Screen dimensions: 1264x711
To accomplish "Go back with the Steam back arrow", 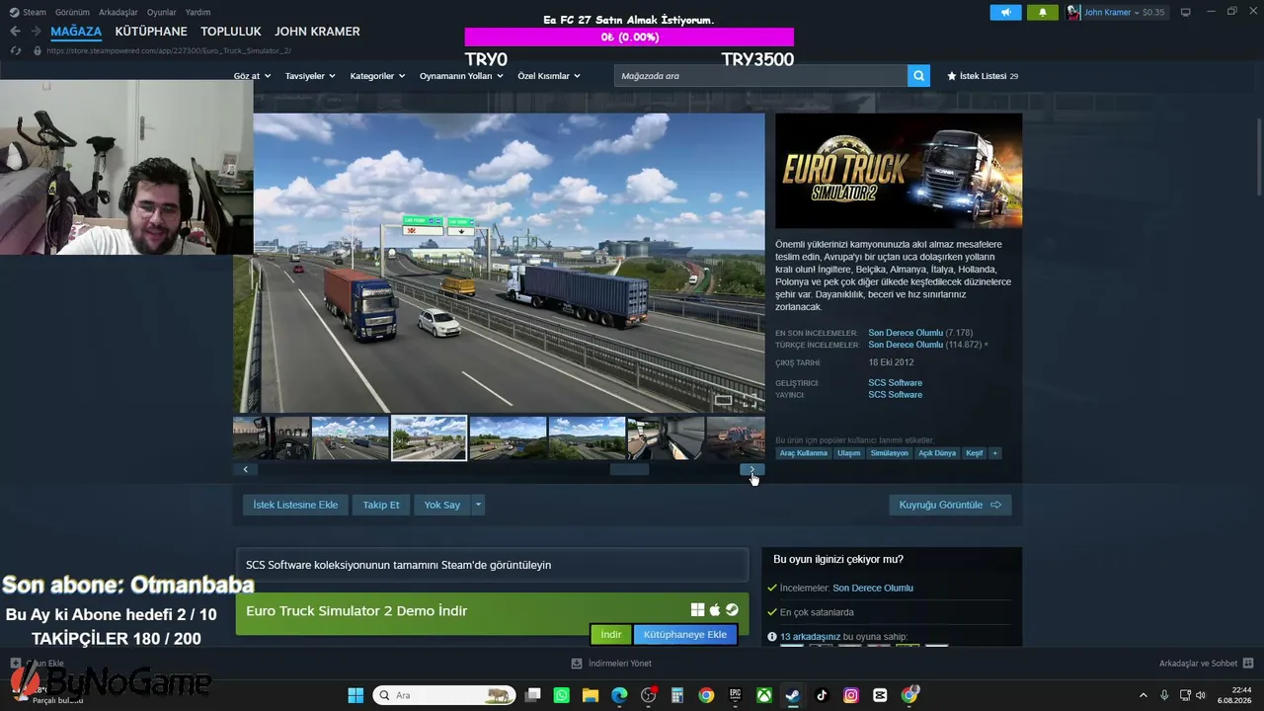I will tap(15, 32).
